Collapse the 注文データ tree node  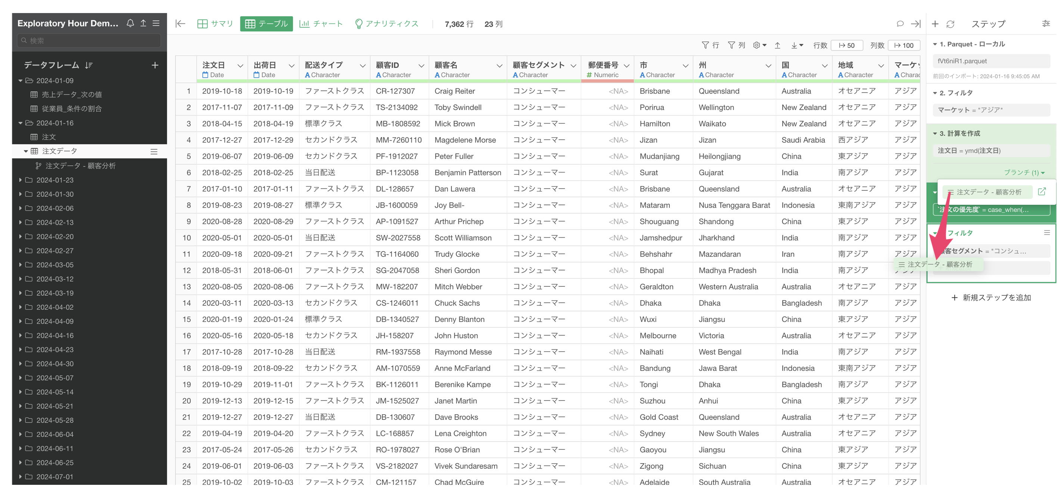pos(25,151)
